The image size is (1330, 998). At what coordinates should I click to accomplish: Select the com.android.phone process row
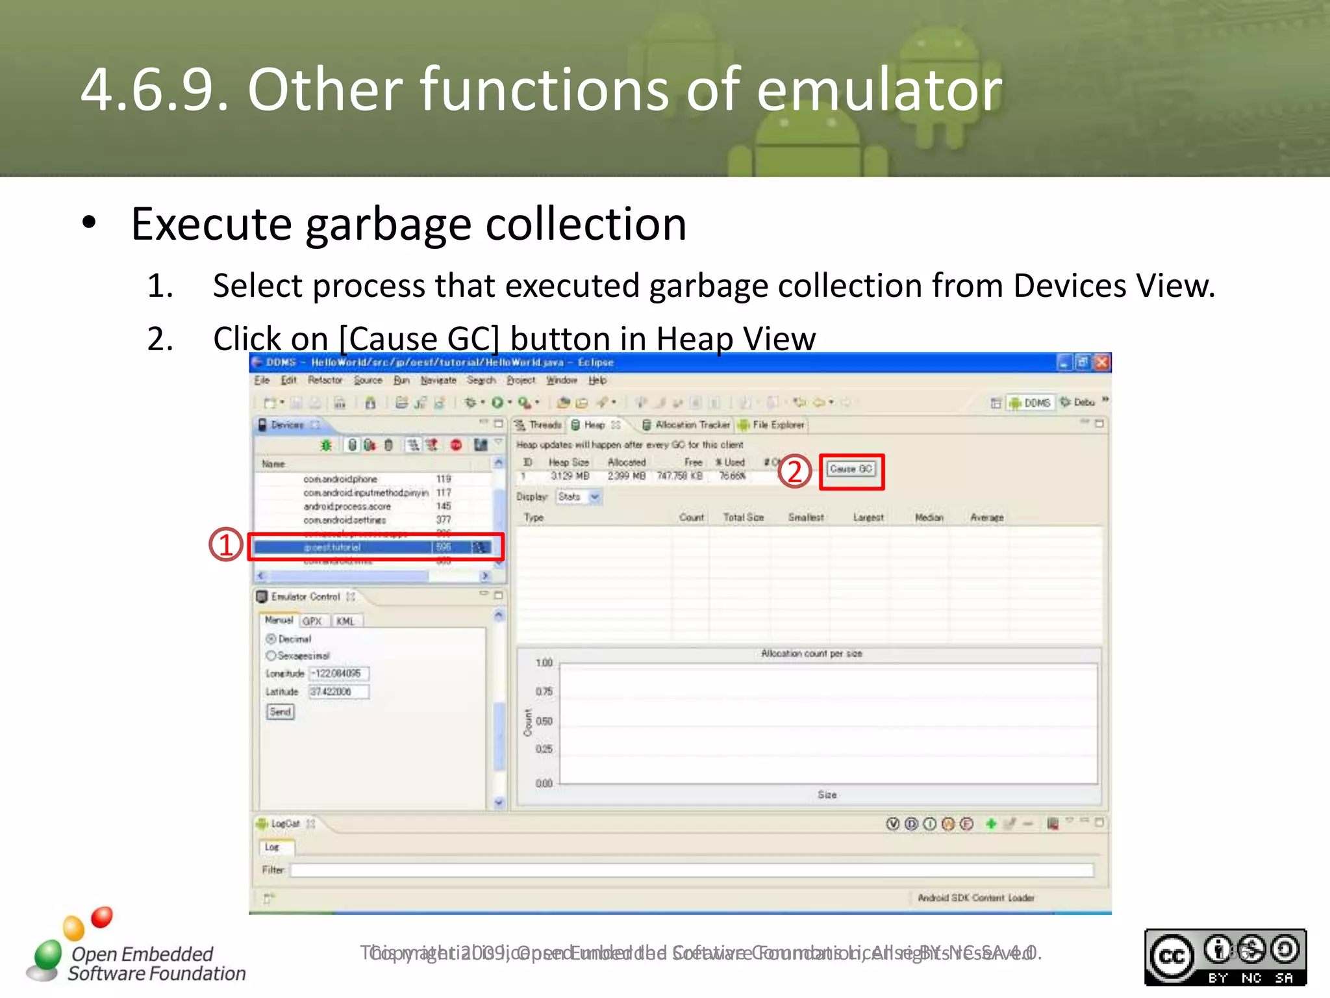click(x=373, y=479)
